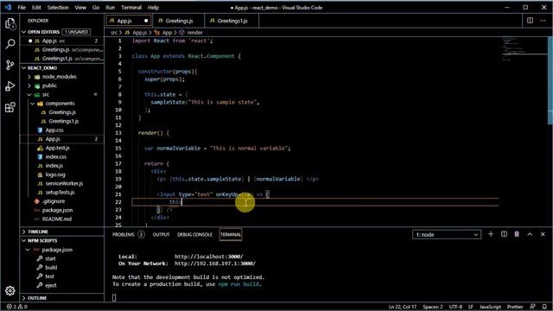
Task: Click Ln 22, Col 17 in status bar
Action: point(403,307)
